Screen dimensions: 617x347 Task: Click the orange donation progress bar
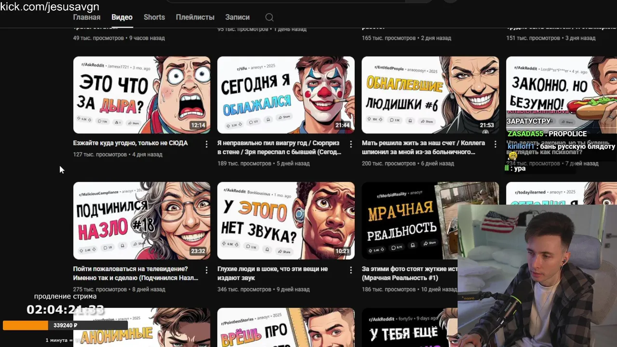pos(26,325)
